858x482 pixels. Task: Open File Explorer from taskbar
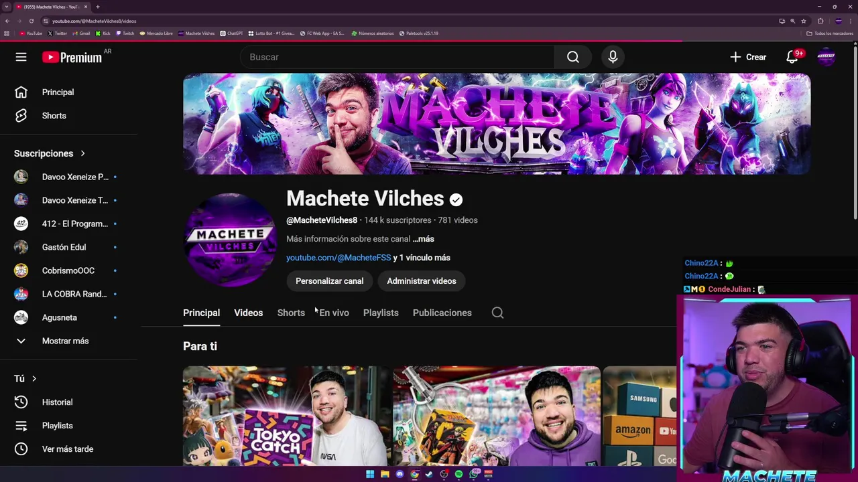pyautogui.click(x=385, y=474)
